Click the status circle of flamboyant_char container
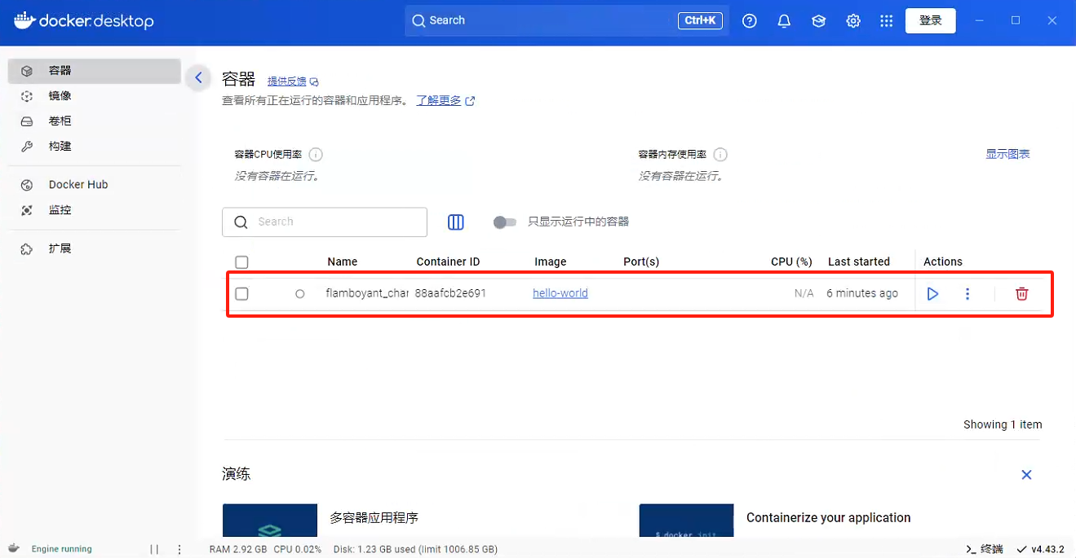 point(300,294)
